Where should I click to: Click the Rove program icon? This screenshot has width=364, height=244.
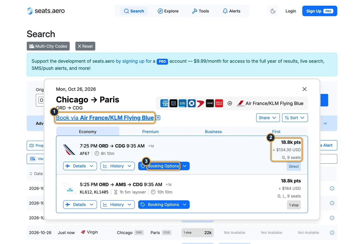(210, 103)
